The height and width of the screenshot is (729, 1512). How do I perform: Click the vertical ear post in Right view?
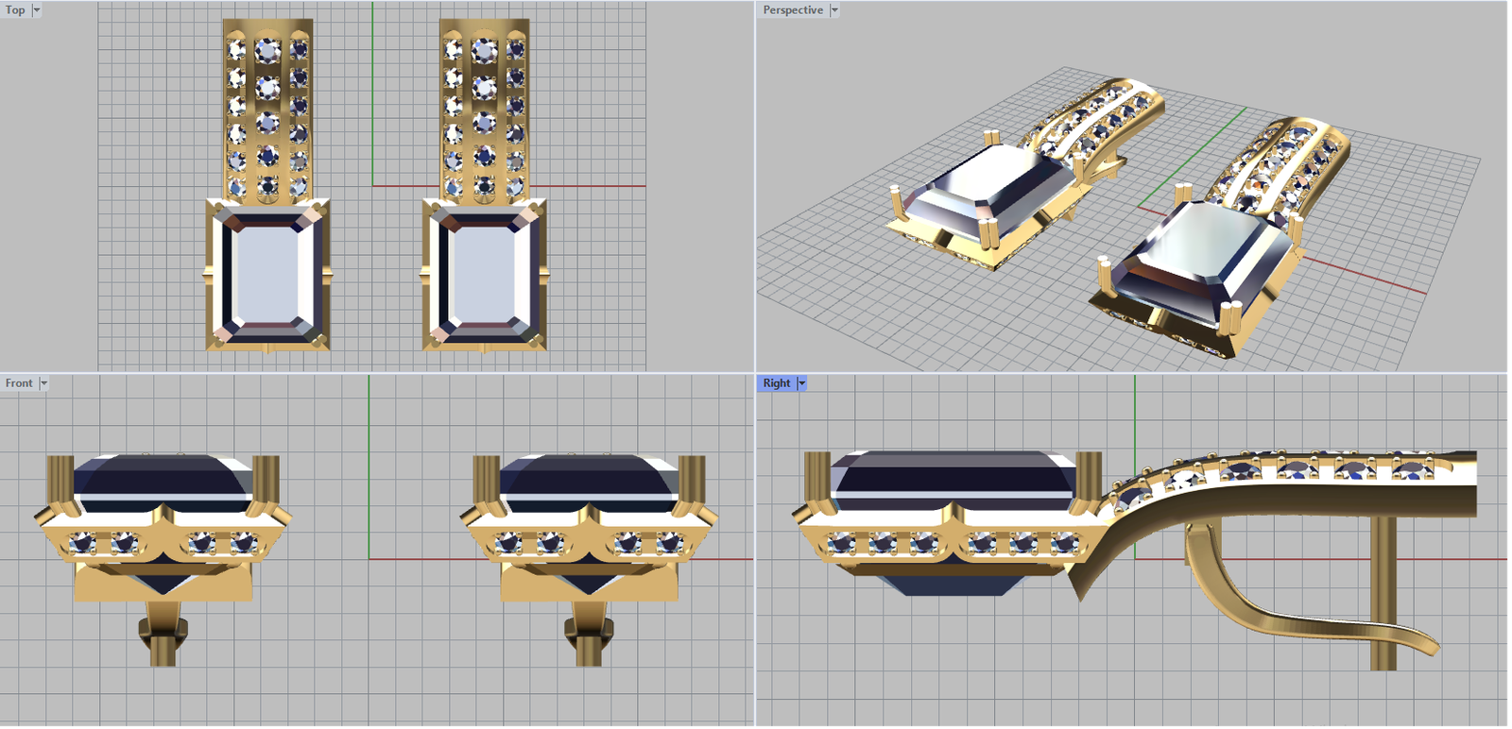(1383, 604)
